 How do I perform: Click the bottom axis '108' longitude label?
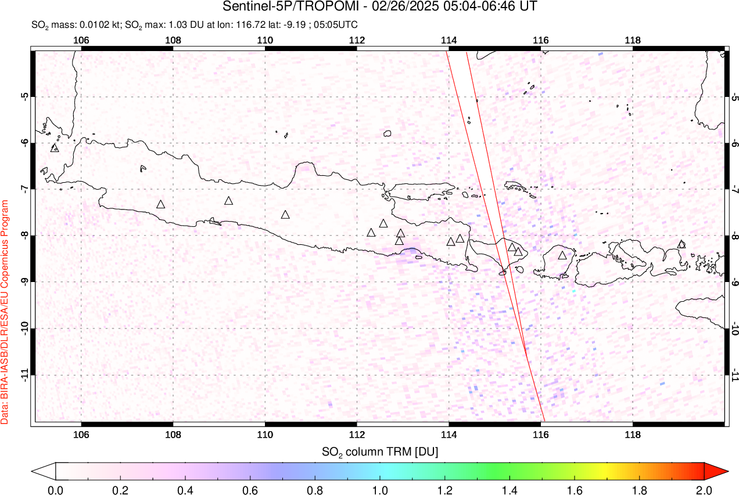(x=173, y=435)
